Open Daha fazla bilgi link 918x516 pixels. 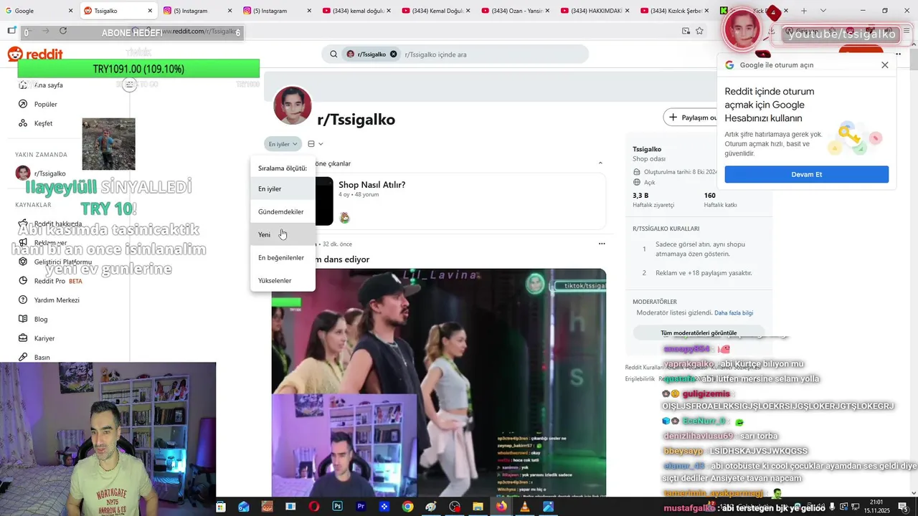(734, 313)
